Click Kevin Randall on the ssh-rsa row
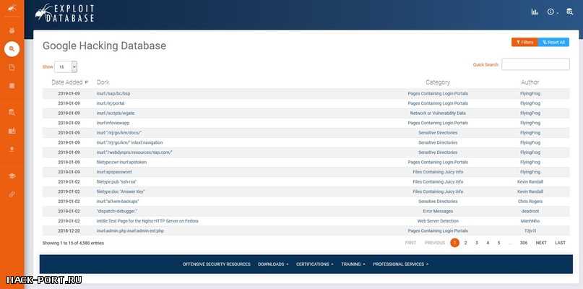Image resolution: width=583 pixels, height=289 pixels. tap(530, 182)
